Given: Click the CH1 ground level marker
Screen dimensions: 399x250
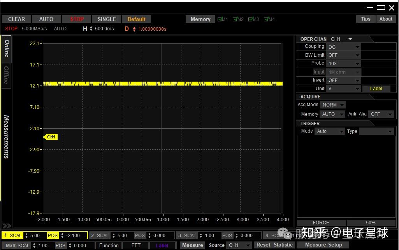Looking at the screenshot, I should pyautogui.click(x=51, y=137).
